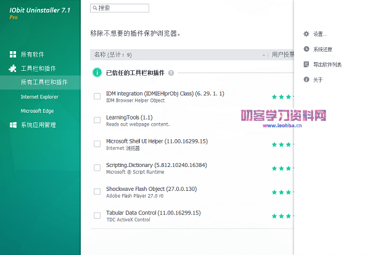Check the LearningTools checkbox
The width and height of the screenshot is (370, 255).
point(97,120)
